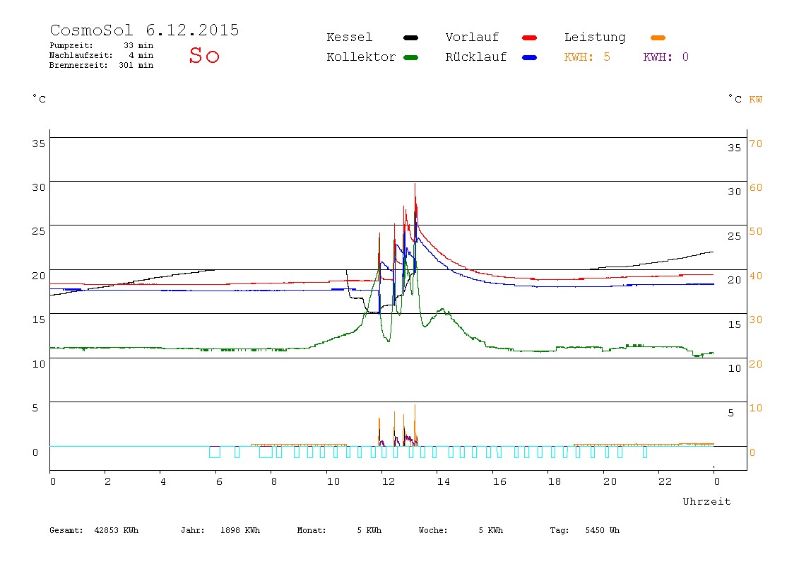Click the chart title CosmoSol 6.12.2015
Screen dimensions: 811x574
(144, 30)
